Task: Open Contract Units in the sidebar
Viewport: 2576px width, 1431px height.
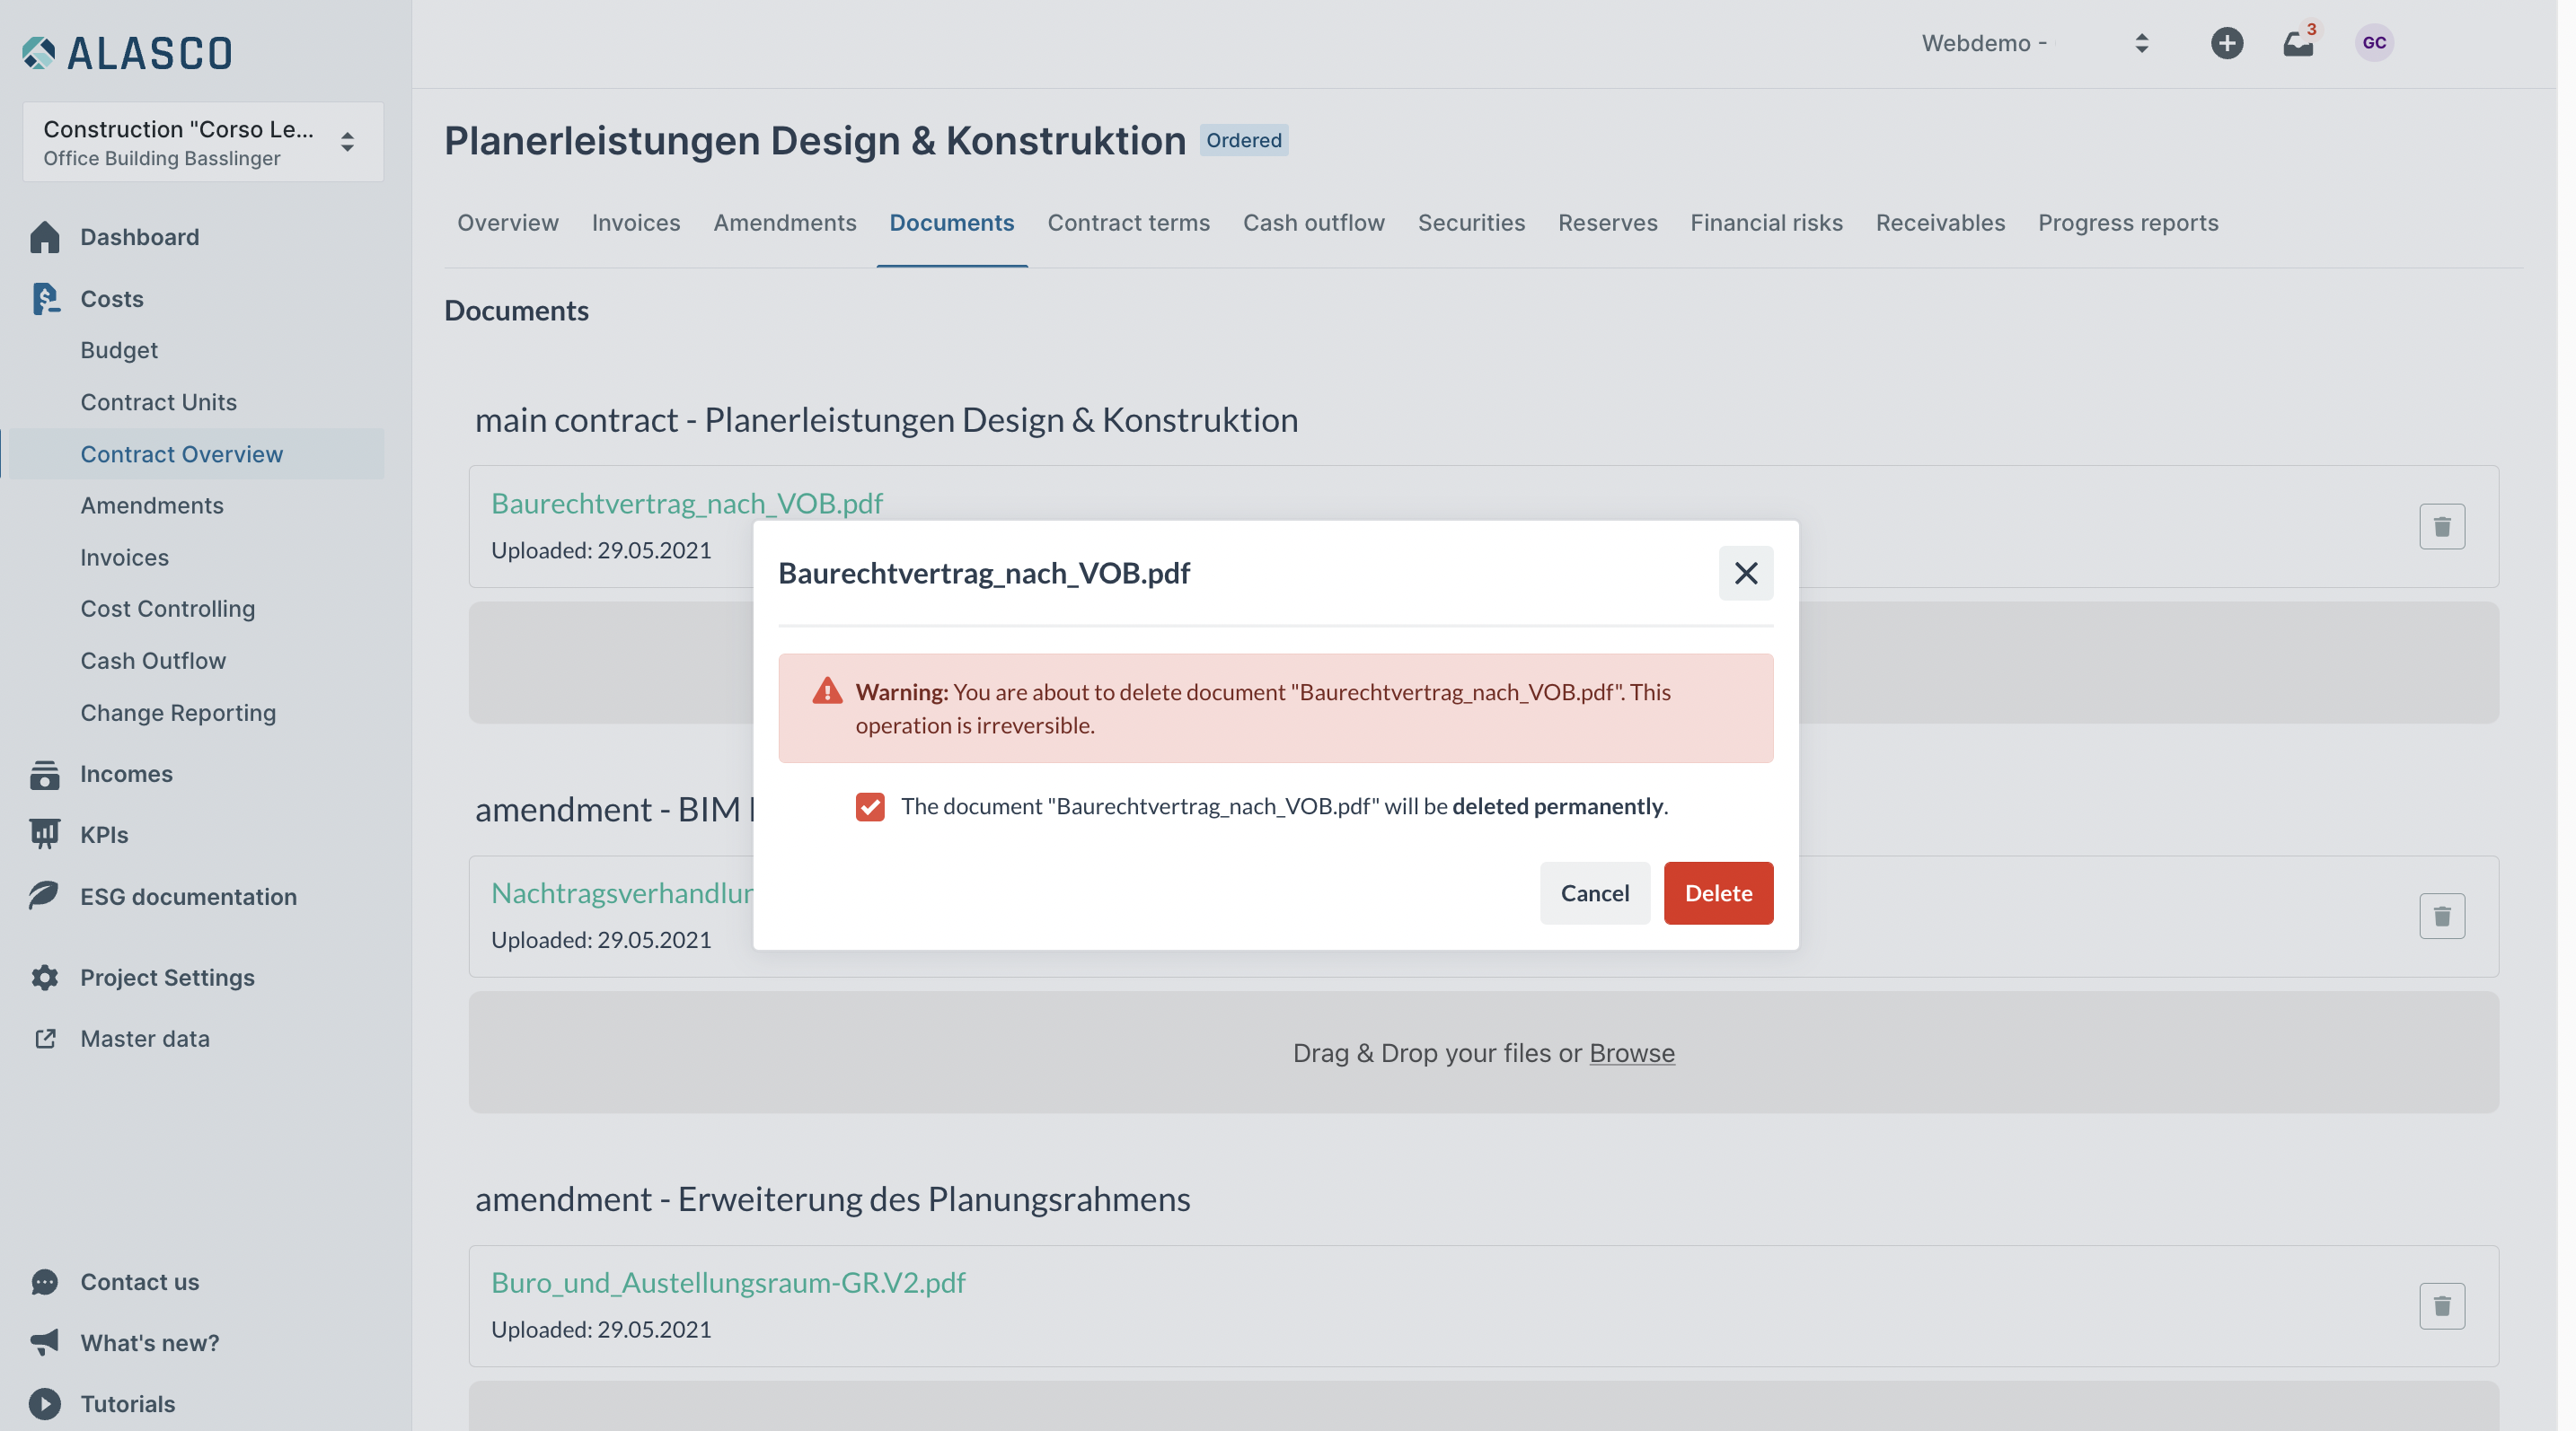Action: coord(159,401)
